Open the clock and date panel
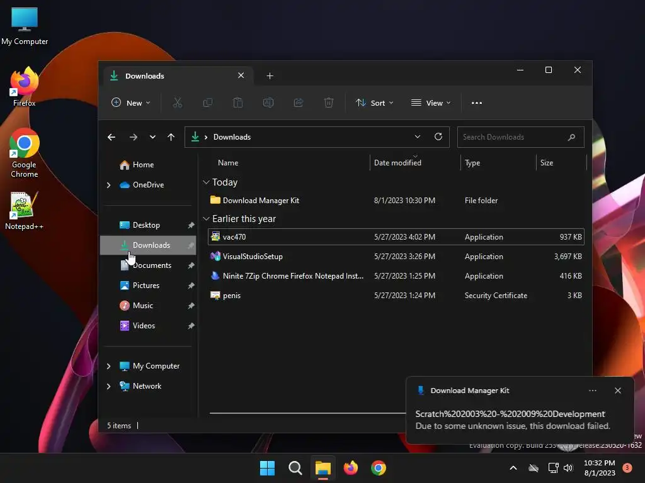 pos(600,468)
